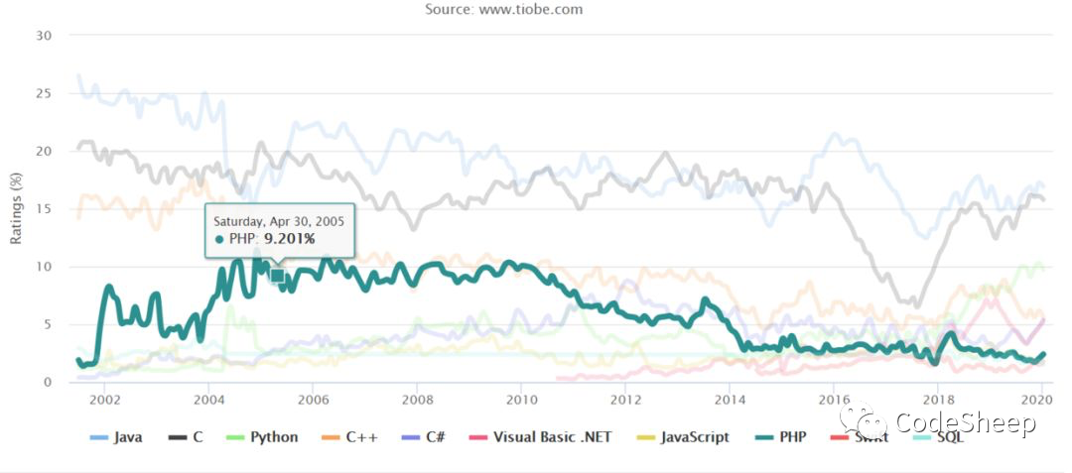The image size is (1072, 473).
Task: Click the CodeSheep watermark logo icon
Action: point(862,423)
